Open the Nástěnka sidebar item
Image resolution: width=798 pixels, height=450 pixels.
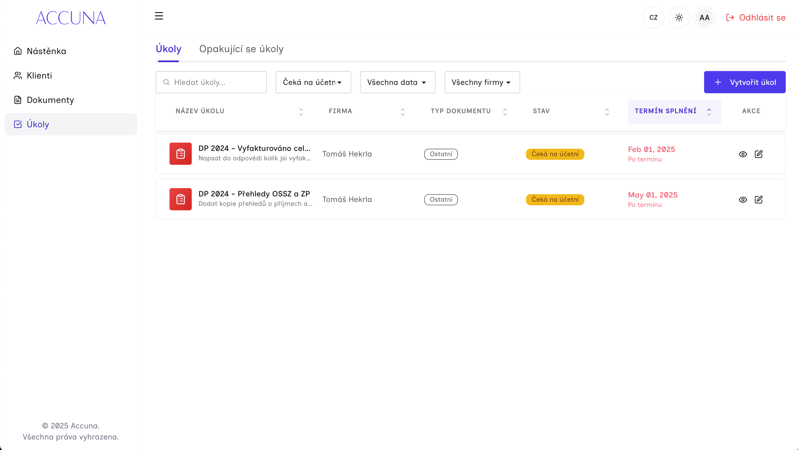pyautogui.click(x=46, y=51)
